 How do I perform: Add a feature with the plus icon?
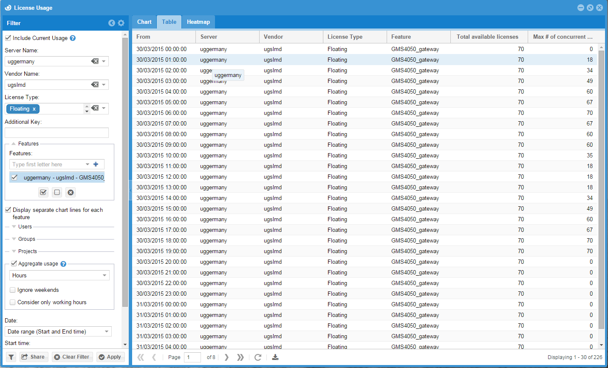pos(96,164)
